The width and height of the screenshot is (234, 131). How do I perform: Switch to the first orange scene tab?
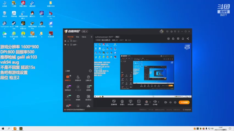tap(70, 37)
